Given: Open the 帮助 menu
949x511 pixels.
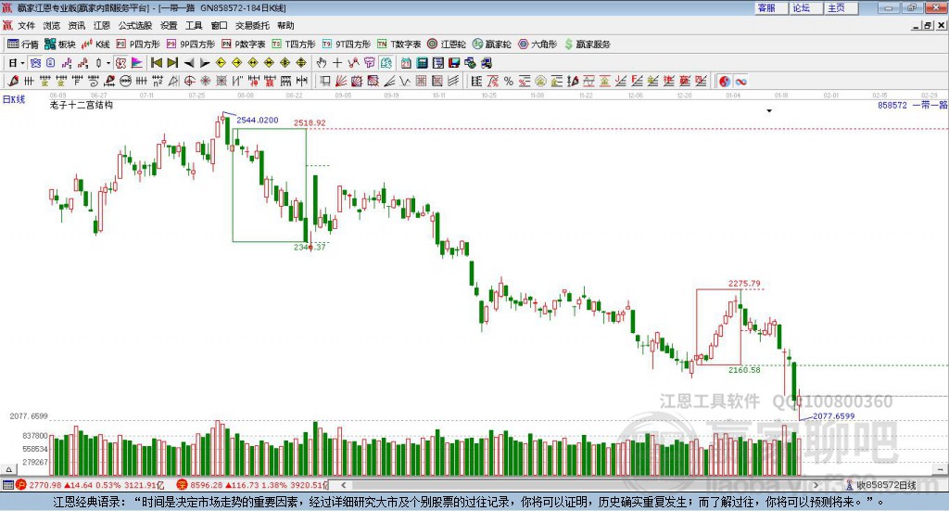Looking at the screenshot, I should point(285,25).
